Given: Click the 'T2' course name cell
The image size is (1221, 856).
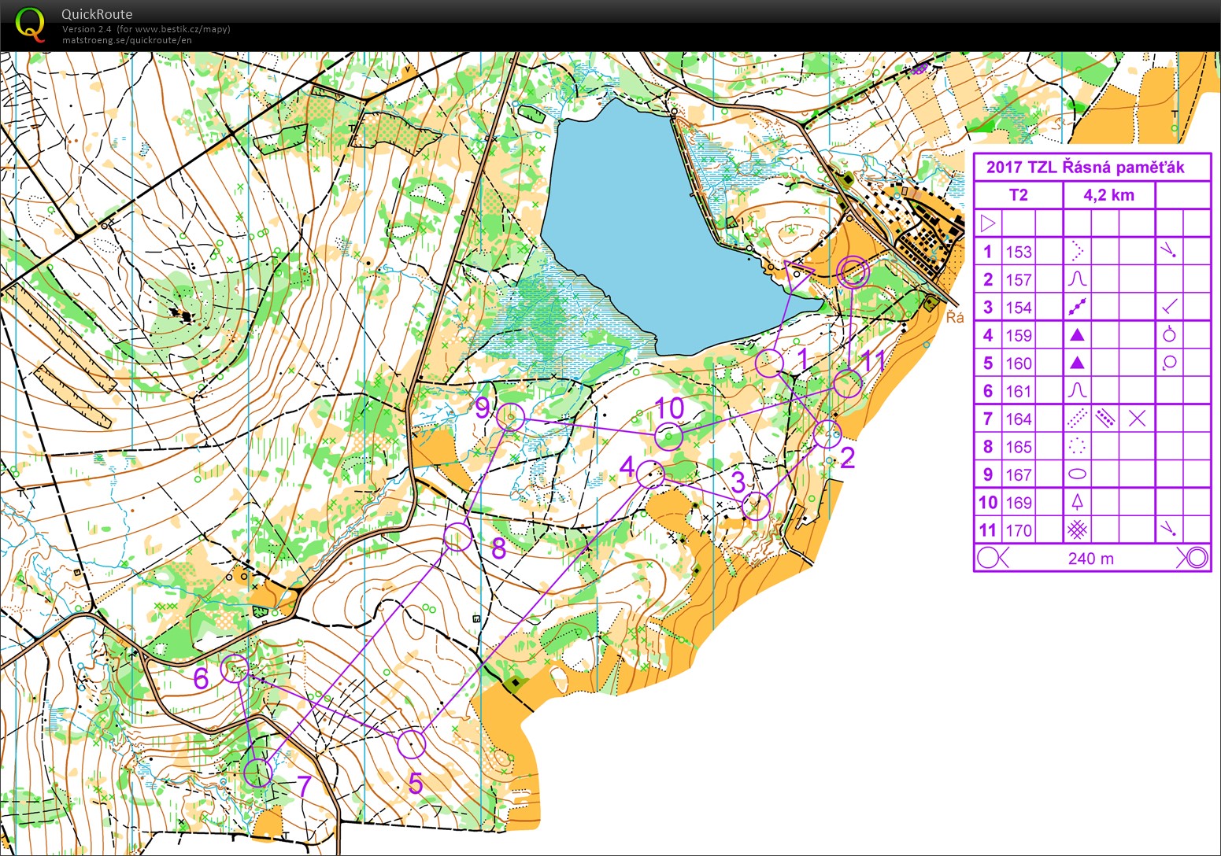Looking at the screenshot, I should pos(1018,195).
